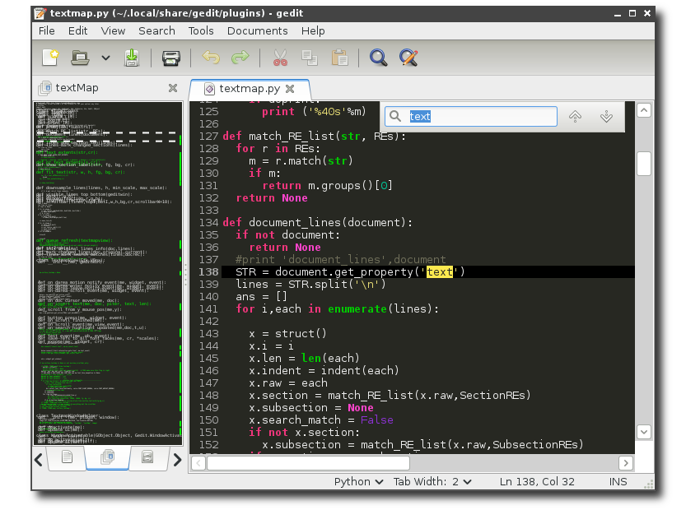Open Find and Replace tool icon
The width and height of the screenshot is (700, 510).
(x=408, y=58)
